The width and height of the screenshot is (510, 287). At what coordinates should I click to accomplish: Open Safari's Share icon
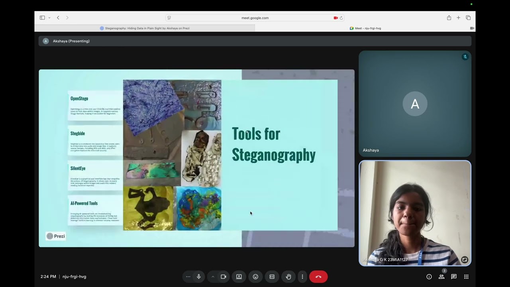click(x=449, y=18)
